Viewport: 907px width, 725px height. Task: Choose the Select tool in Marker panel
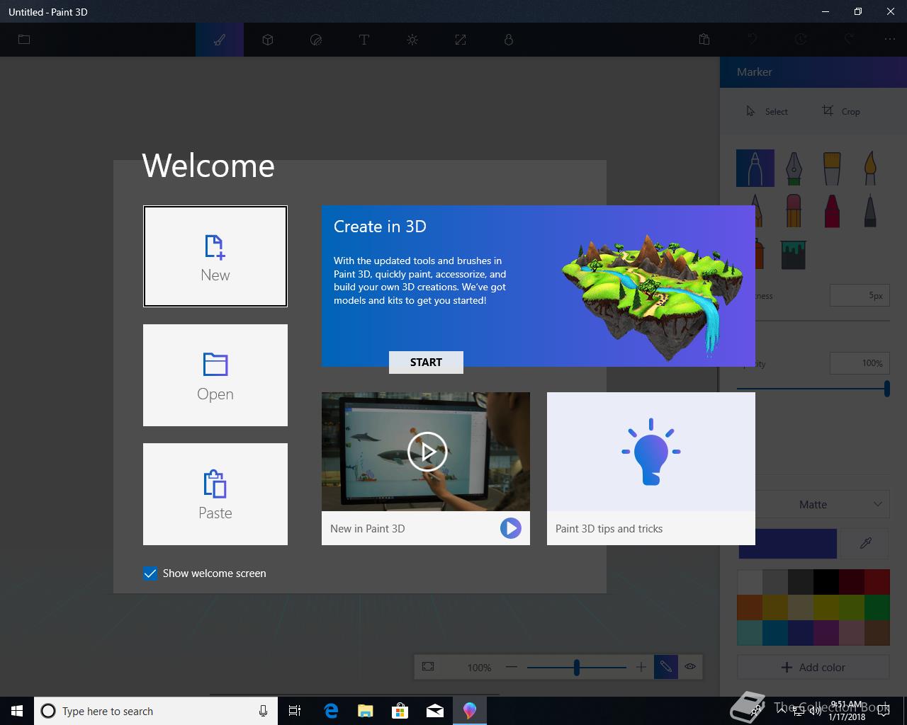coord(767,111)
